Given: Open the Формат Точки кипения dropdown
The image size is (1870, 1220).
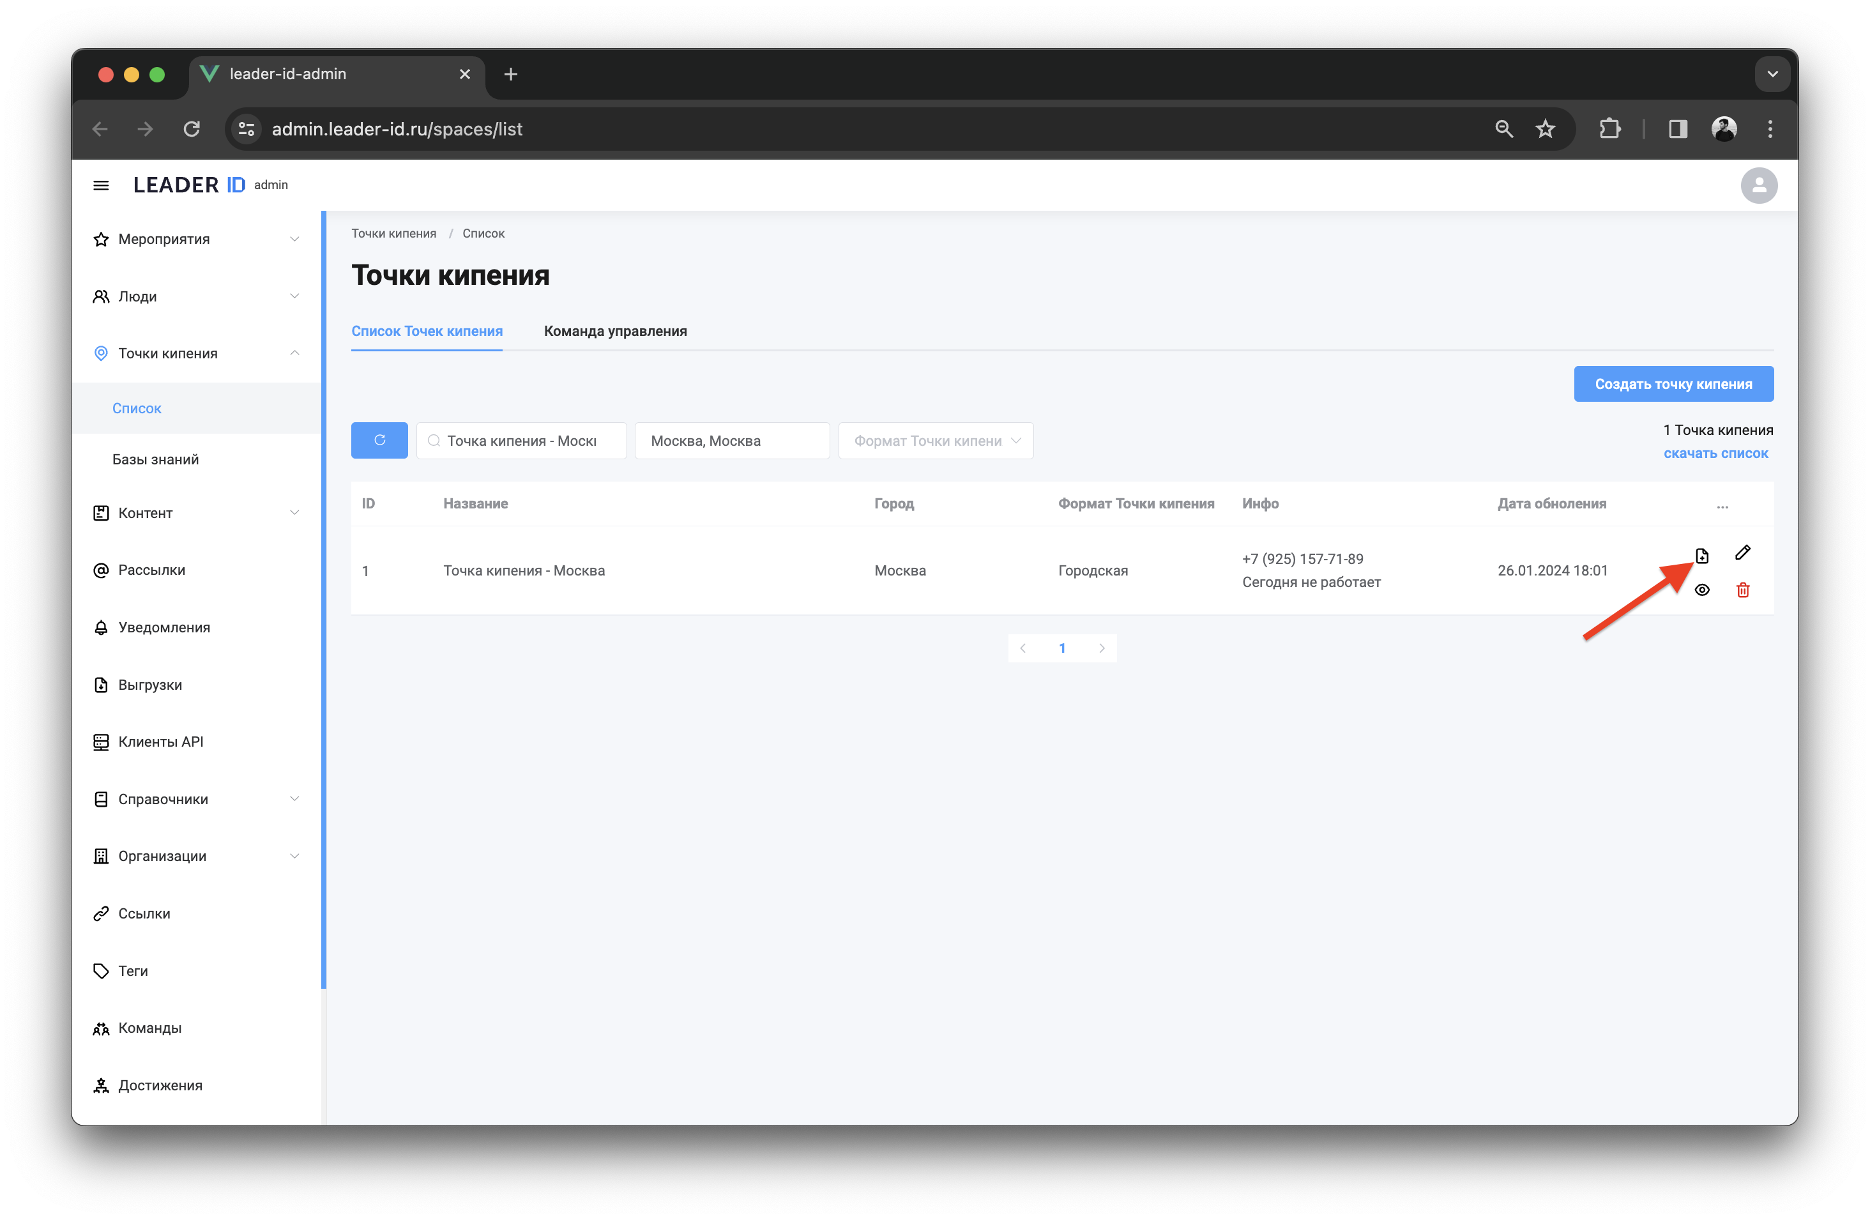Looking at the screenshot, I should coord(935,441).
